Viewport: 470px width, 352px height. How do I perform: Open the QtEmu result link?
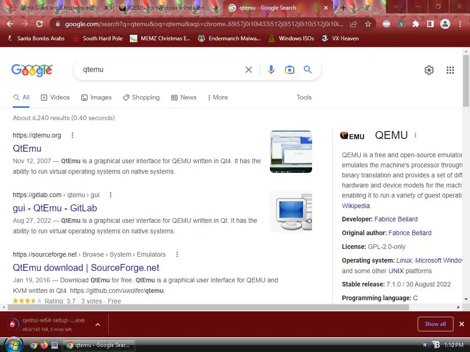27,148
